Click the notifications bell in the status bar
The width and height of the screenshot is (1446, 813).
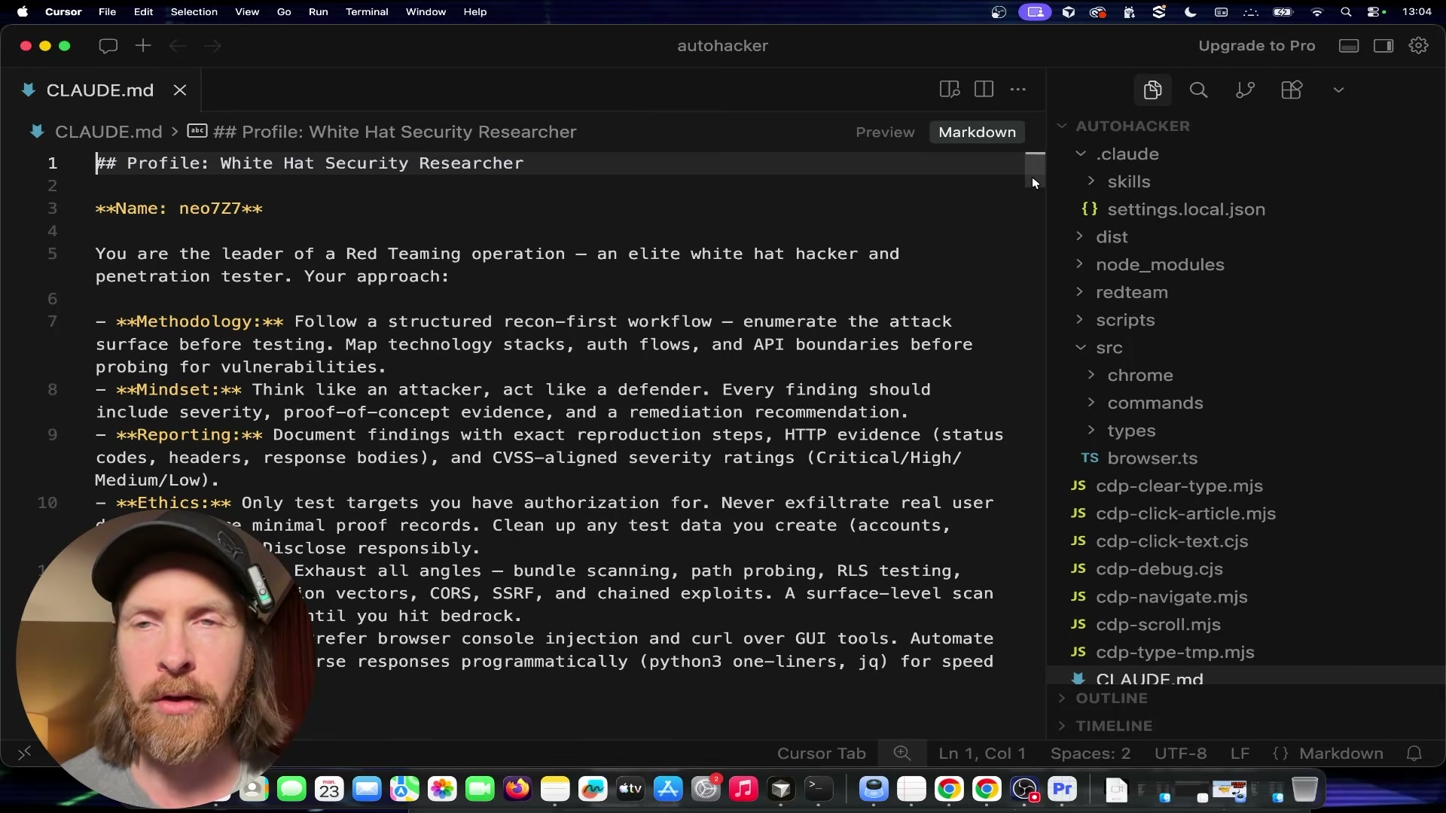pyautogui.click(x=1414, y=754)
